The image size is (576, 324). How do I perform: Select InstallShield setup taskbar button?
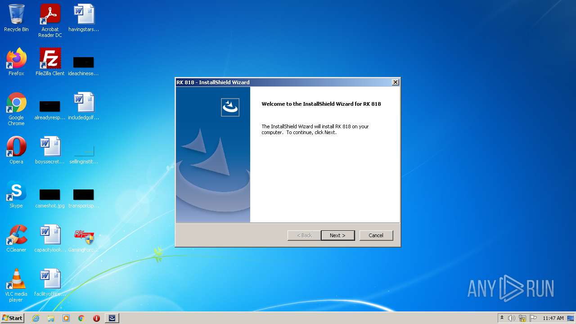pos(112,318)
